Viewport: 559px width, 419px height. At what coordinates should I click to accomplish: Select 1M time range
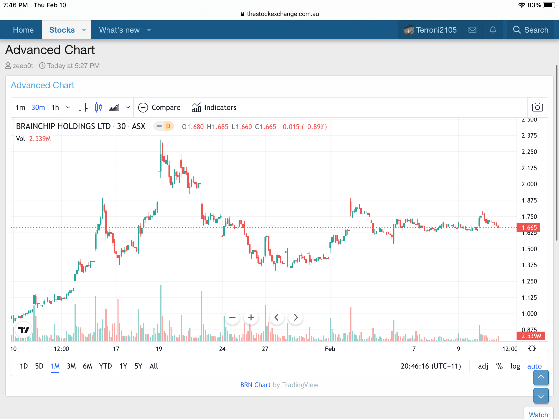pyautogui.click(x=55, y=366)
